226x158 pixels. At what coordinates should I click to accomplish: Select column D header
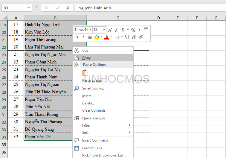click(x=158, y=18)
